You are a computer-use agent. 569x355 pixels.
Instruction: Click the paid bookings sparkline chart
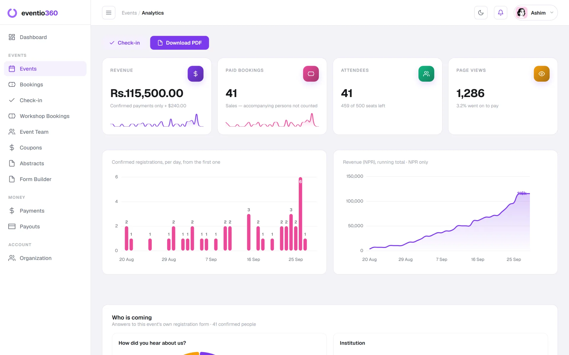[x=272, y=120]
